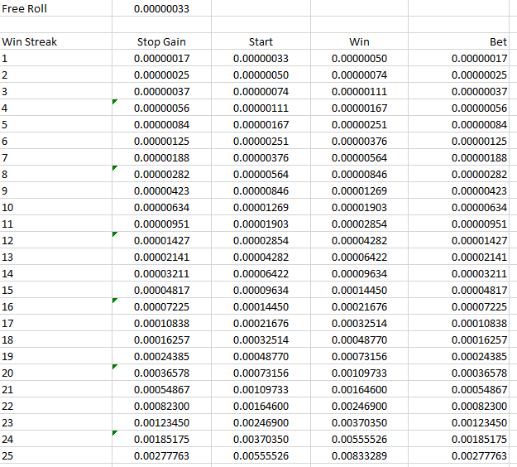The image size is (517, 467).
Task: Select Win cell 0.00164600 in row 21
Action: (x=359, y=389)
